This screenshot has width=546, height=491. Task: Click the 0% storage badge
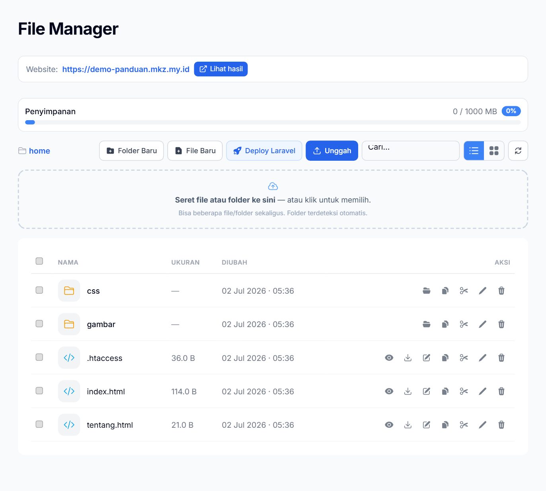(511, 111)
